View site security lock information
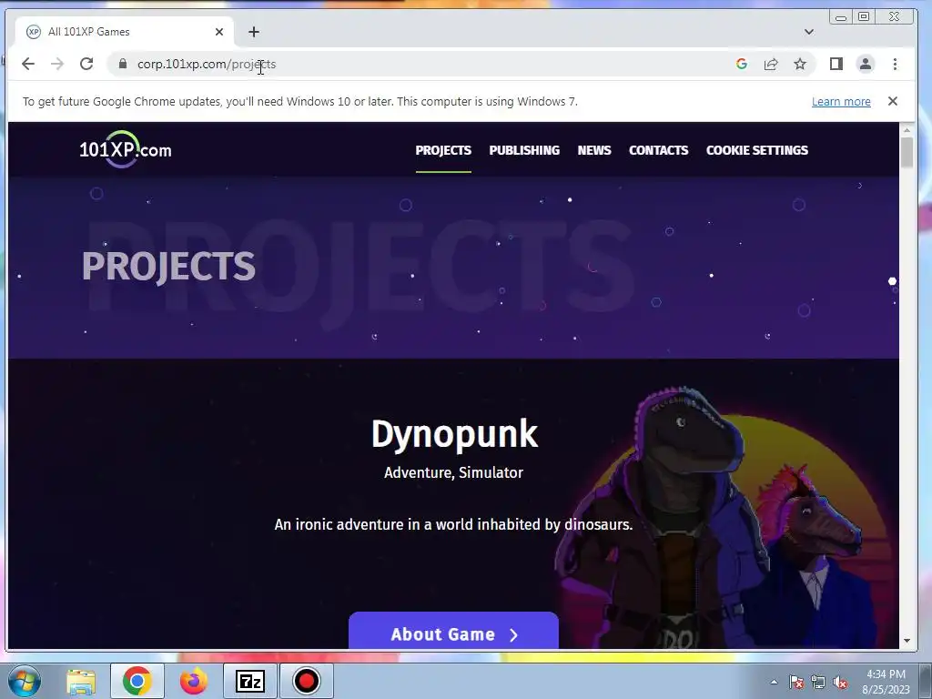The image size is (932, 699). click(123, 65)
